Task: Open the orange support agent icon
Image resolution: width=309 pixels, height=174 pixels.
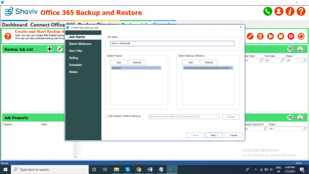Action: click(279, 12)
